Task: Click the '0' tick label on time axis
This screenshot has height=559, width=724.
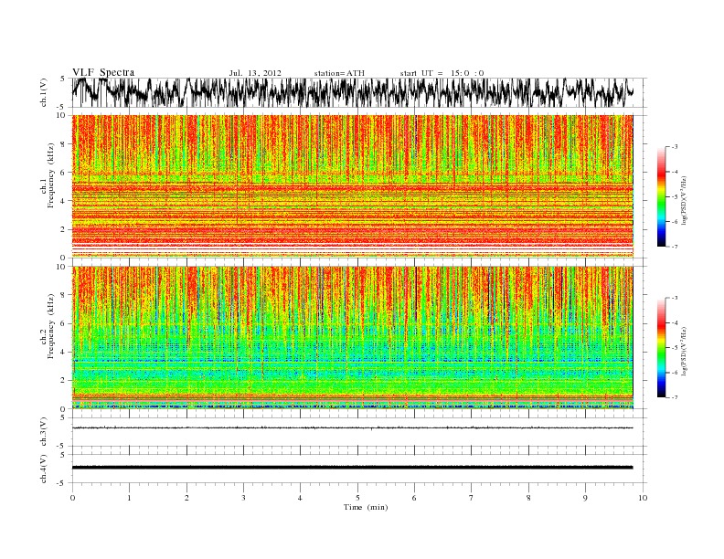Action: pyautogui.click(x=72, y=498)
